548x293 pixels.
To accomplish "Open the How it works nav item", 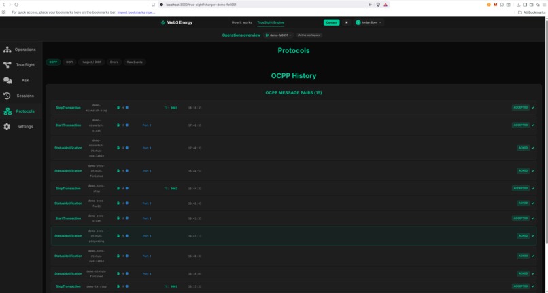I will coord(241,22).
